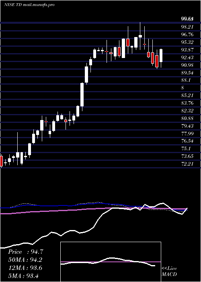Image resolution: width=201 pixels, height=282 pixels.
Task: Select the 98.21 price axis label
Action: [x=188, y=27]
